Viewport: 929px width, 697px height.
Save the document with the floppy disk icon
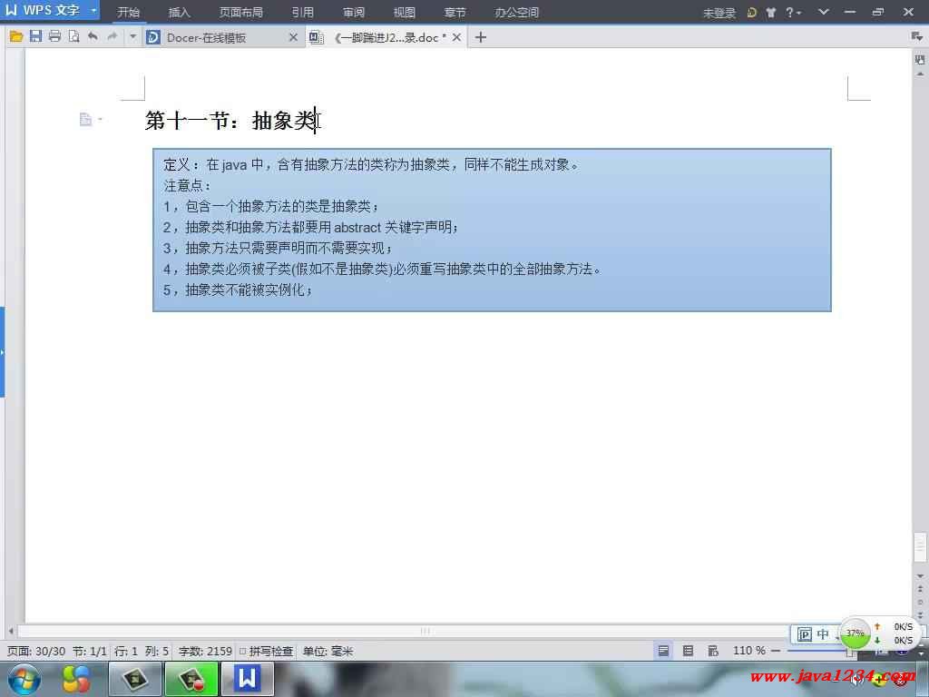pyautogui.click(x=35, y=36)
